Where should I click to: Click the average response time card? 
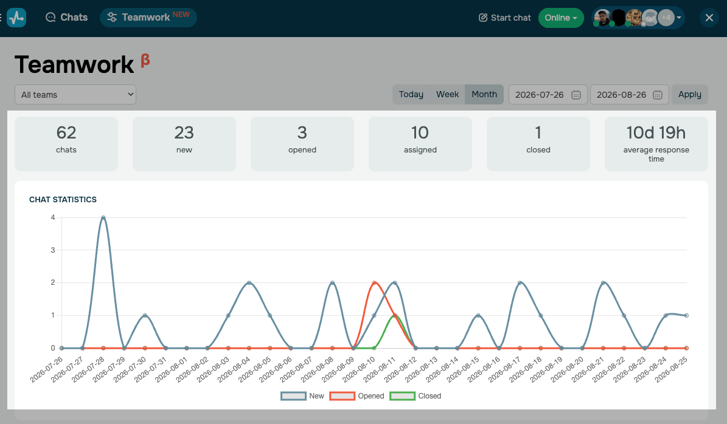(656, 143)
